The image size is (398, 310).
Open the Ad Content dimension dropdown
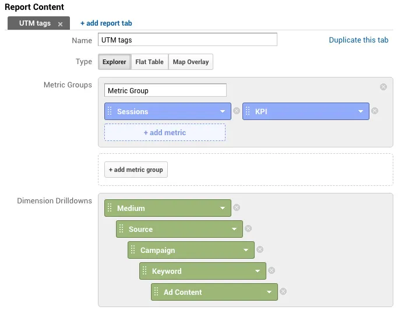(269, 292)
